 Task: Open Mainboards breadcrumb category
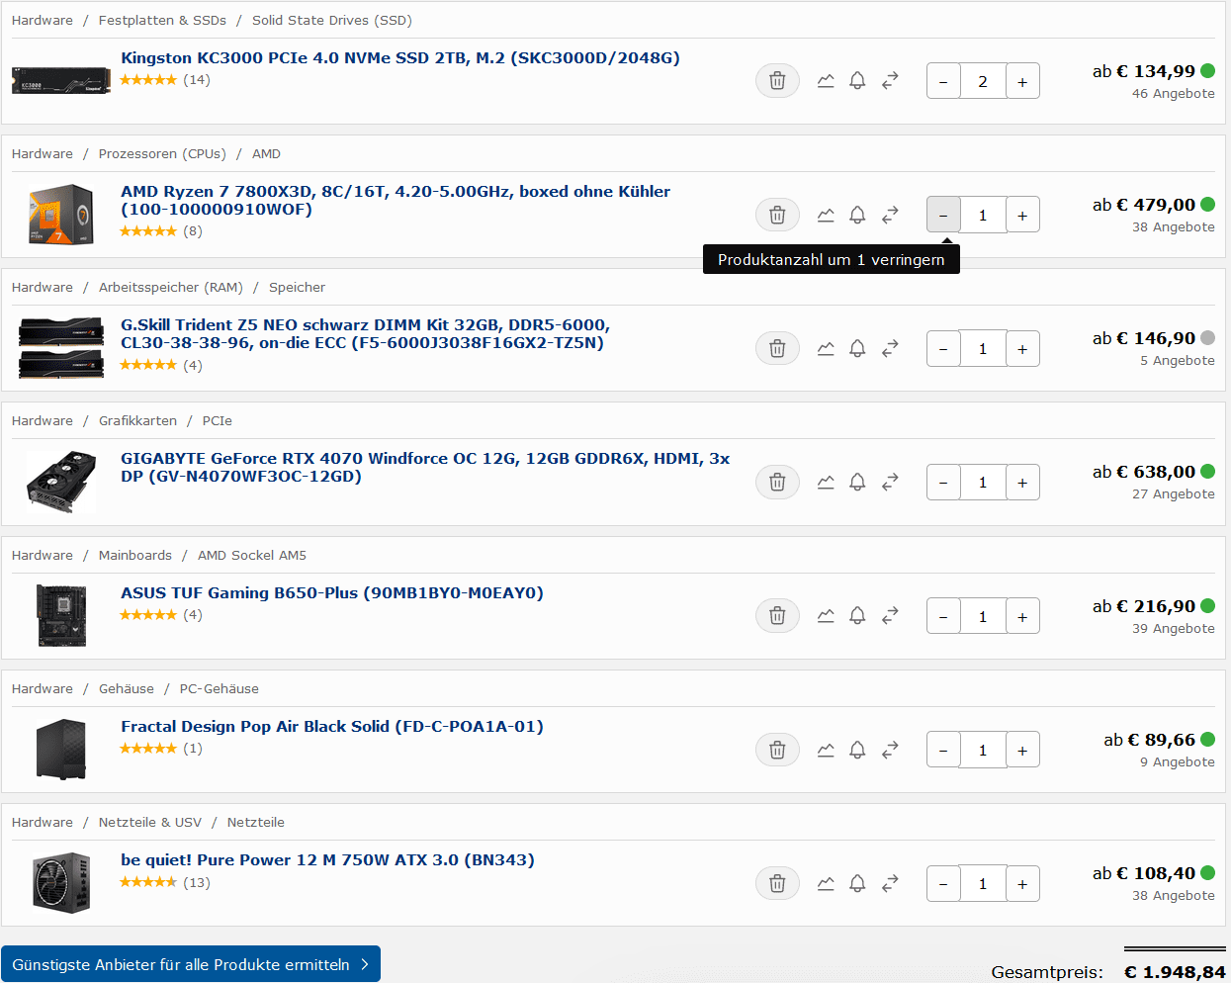(135, 555)
